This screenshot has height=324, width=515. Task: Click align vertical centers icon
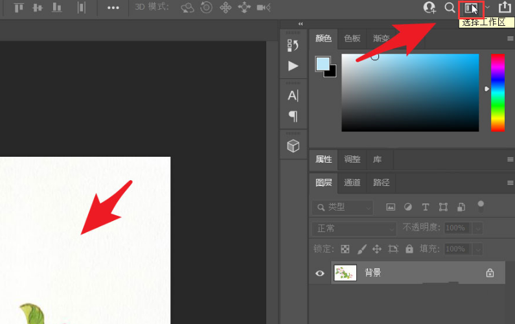(x=38, y=8)
